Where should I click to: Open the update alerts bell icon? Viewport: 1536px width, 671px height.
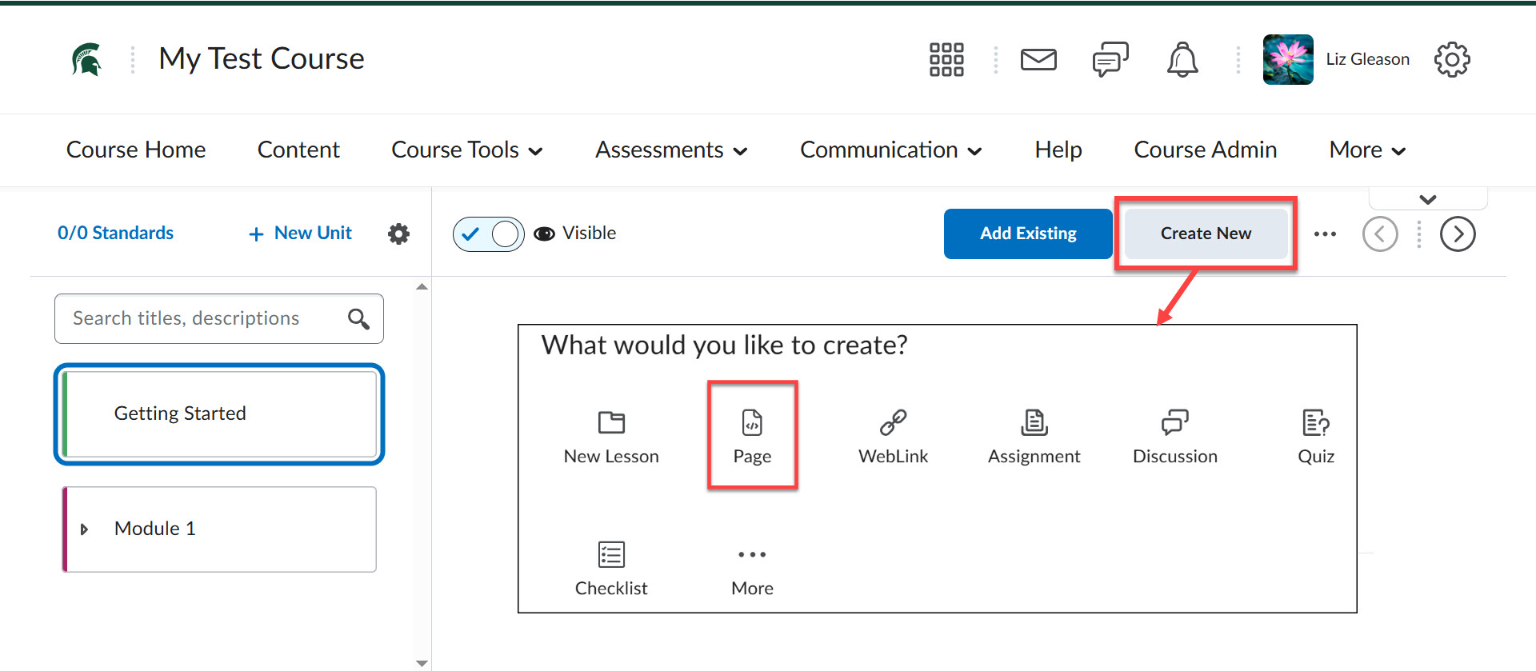point(1182,60)
